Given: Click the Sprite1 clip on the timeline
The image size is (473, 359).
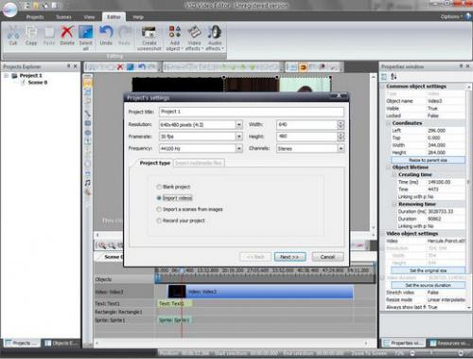Looking at the screenshot, I should pos(175,320).
